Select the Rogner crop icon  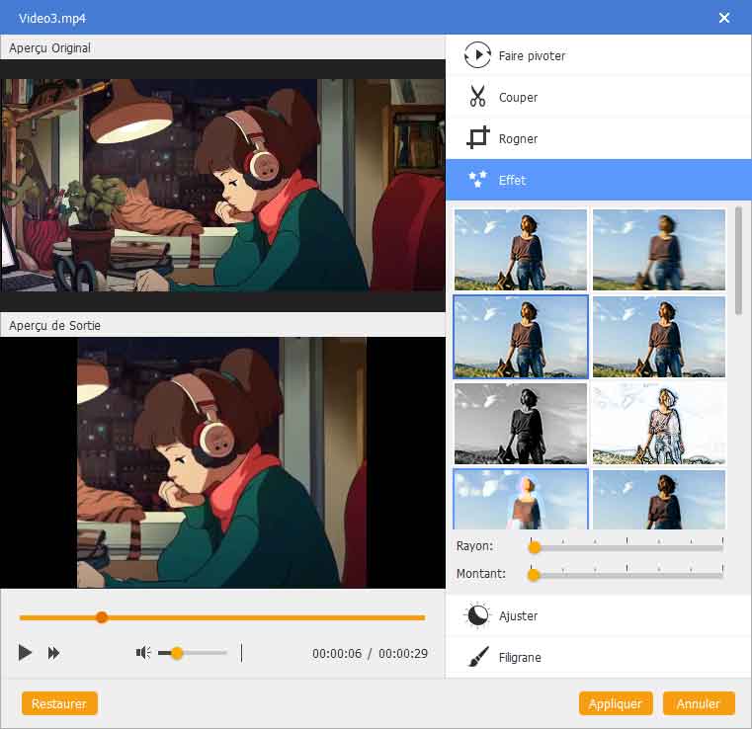pos(477,138)
